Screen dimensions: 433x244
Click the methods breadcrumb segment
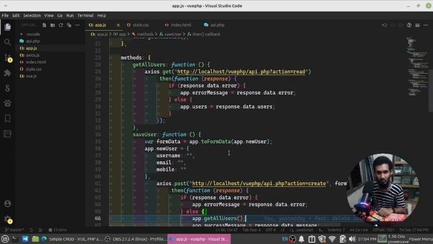143,35
